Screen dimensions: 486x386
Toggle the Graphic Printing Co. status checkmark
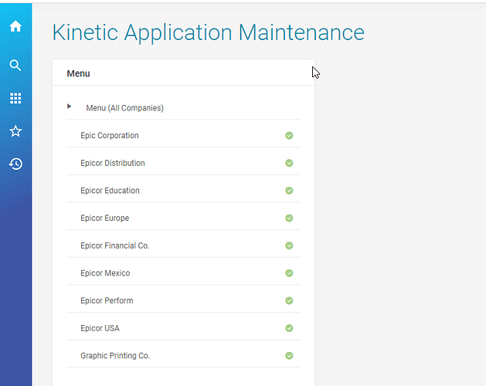pyautogui.click(x=289, y=356)
